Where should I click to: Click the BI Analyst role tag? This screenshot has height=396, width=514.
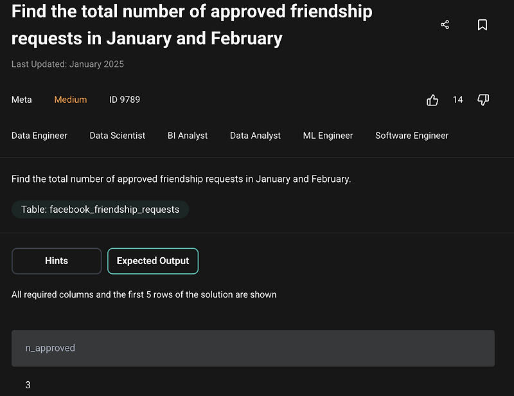coord(188,136)
